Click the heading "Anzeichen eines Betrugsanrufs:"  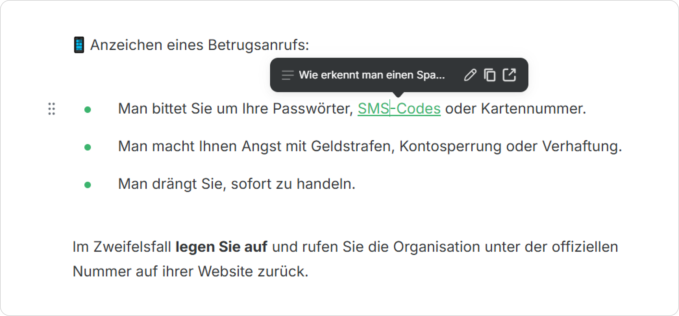point(199,45)
